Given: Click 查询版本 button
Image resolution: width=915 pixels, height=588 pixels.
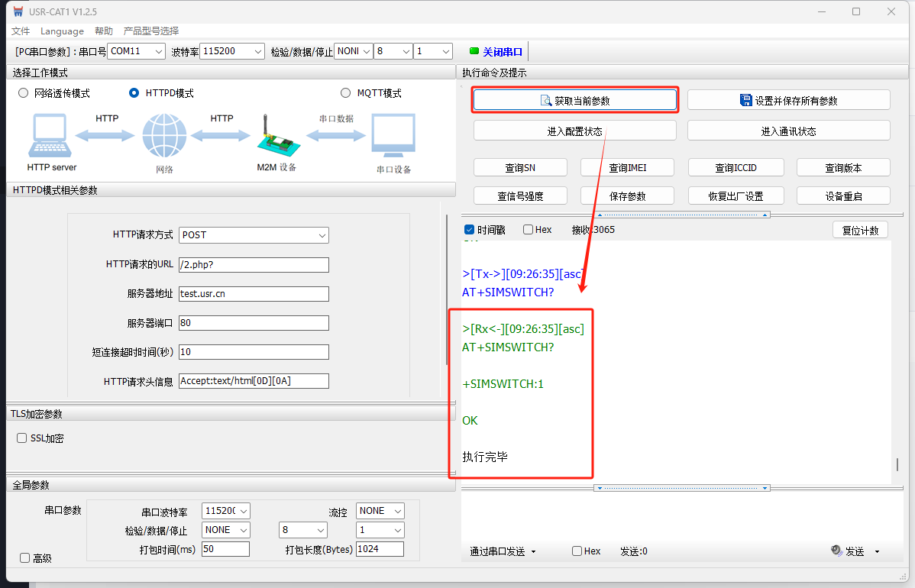Looking at the screenshot, I should pyautogui.click(x=843, y=167).
